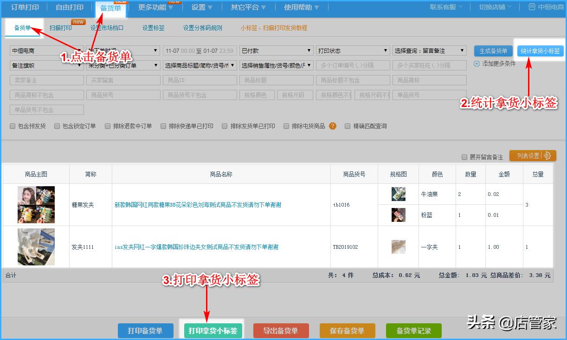This screenshot has height=340, width=567.
Task: Click the 打印拿货小标签 button at bottom
Action: pyautogui.click(x=212, y=330)
